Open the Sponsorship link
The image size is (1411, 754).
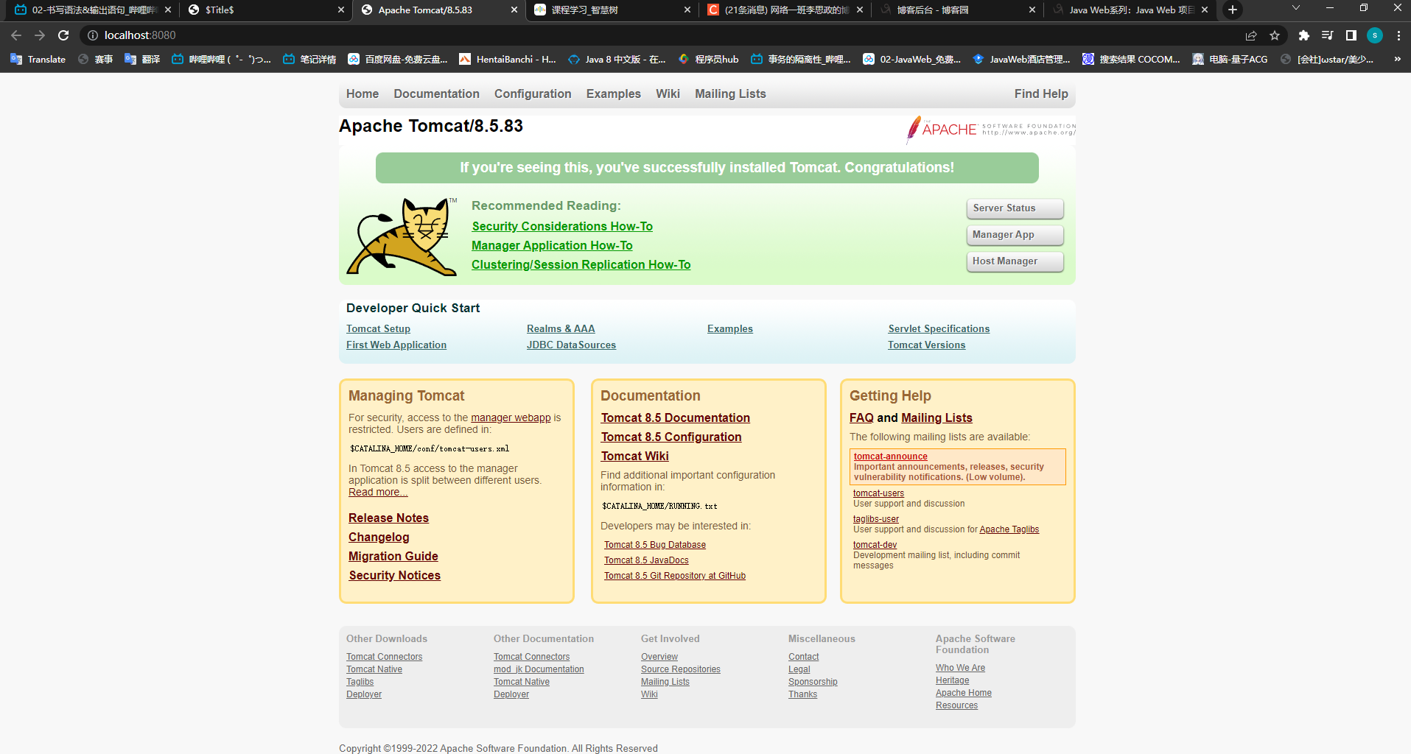point(813,682)
